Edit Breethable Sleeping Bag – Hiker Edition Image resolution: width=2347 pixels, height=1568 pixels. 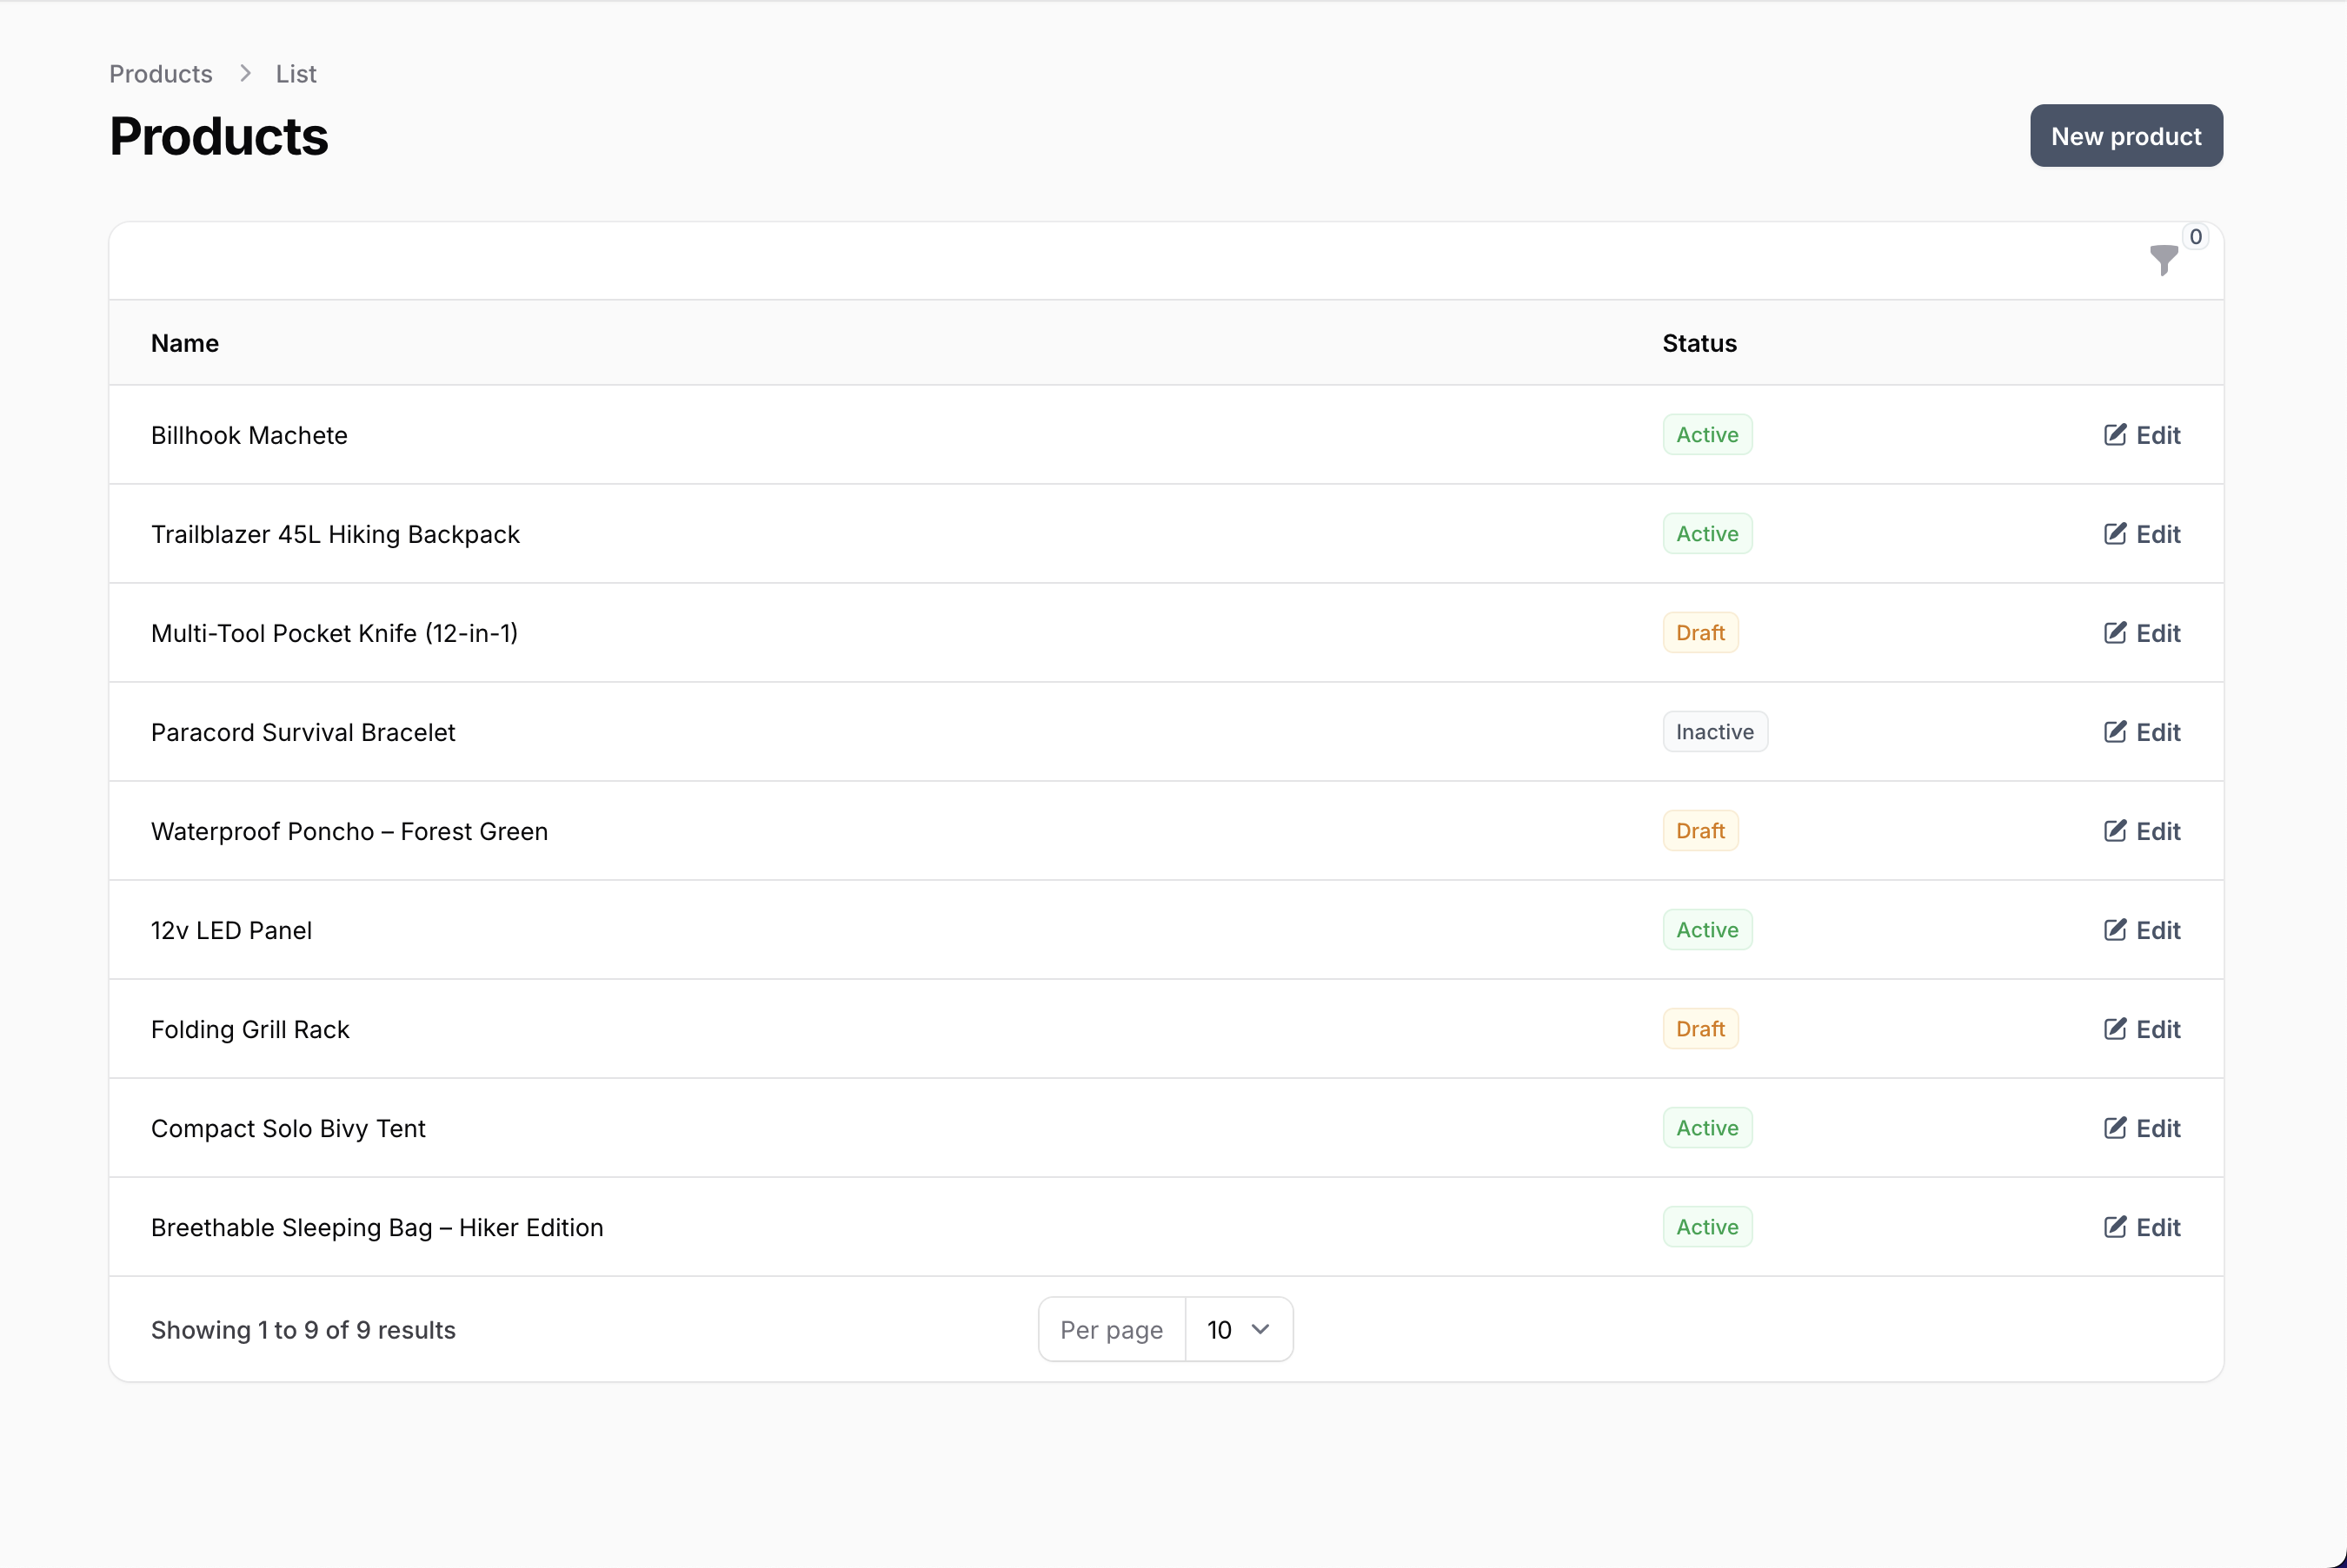2142,1227
